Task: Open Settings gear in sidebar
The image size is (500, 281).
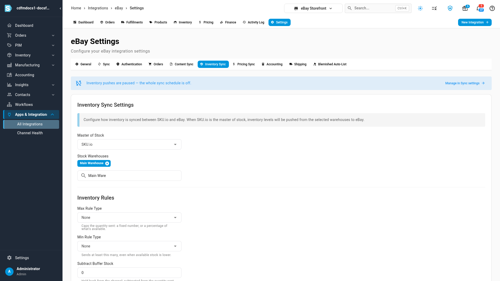Action: point(31,258)
